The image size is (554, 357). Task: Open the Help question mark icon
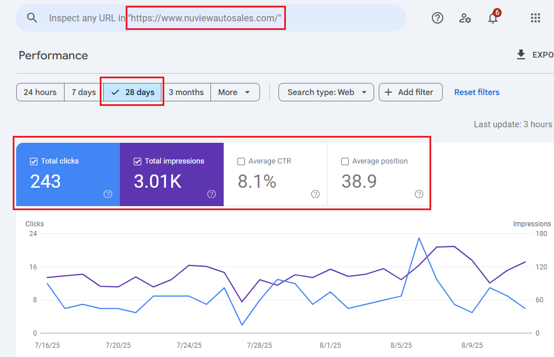point(438,18)
